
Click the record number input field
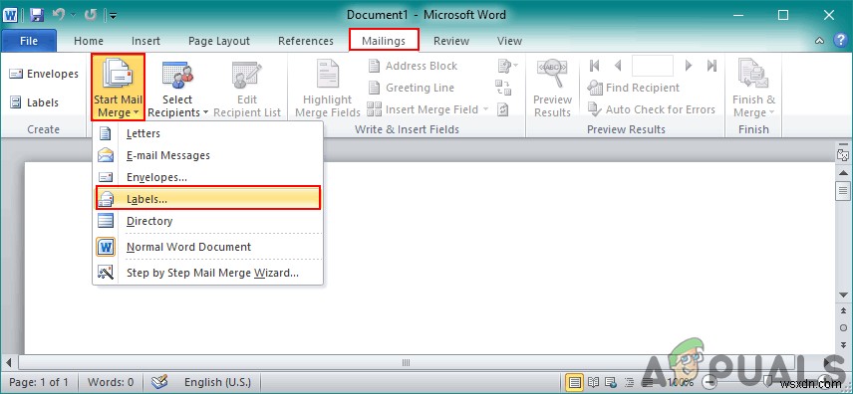(x=653, y=66)
